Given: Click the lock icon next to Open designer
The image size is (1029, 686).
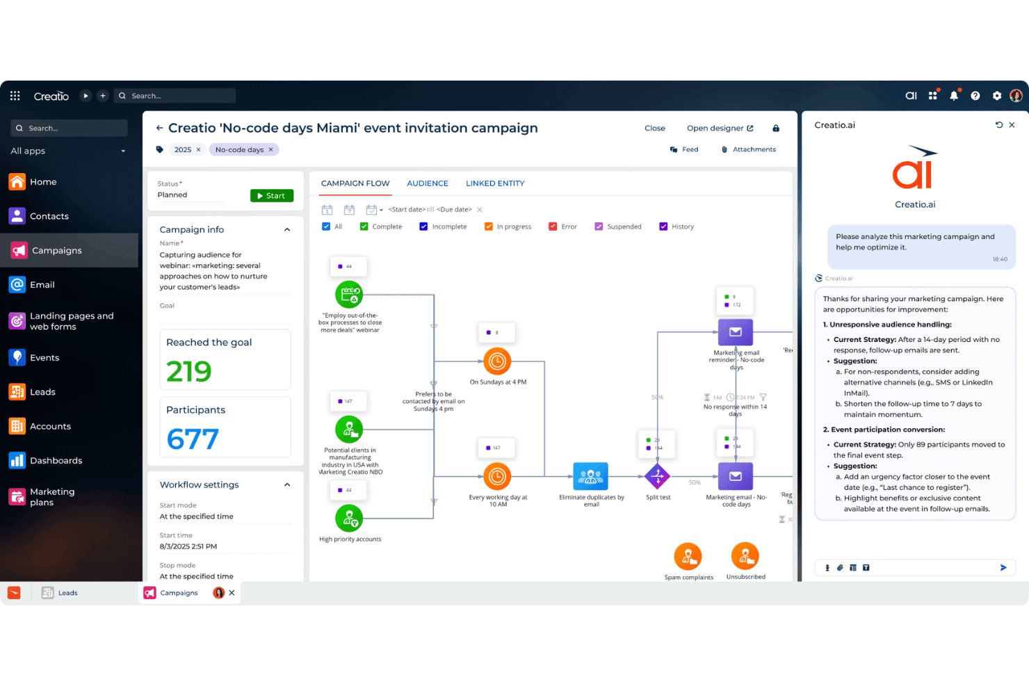Looking at the screenshot, I should tap(776, 128).
